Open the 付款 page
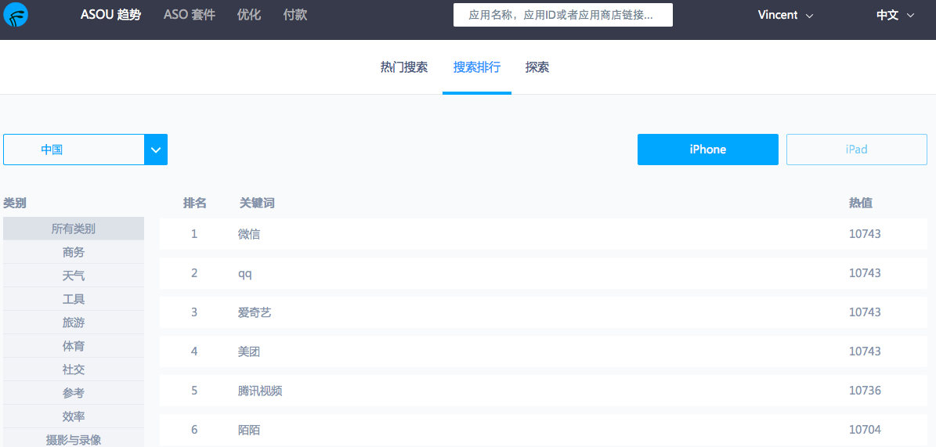 (x=295, y=15)
